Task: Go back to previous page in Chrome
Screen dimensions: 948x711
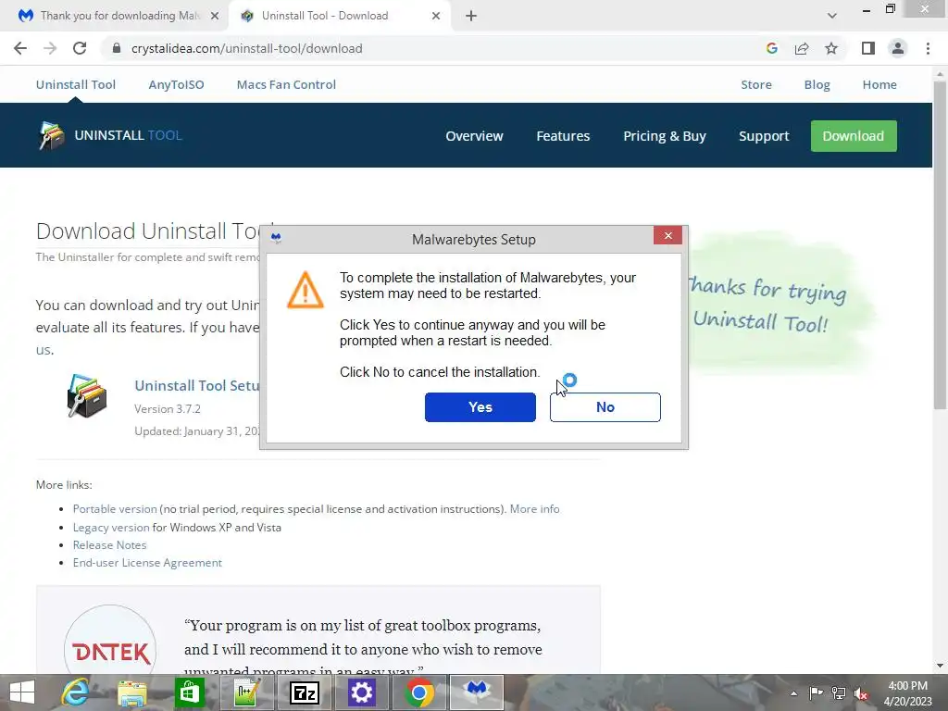Action: [x=20, y=48]
